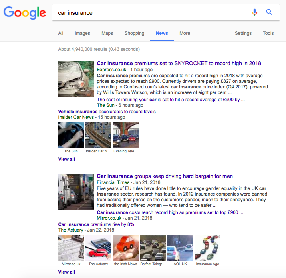Click the Insider Car News motorway thumbnail
This screenshot has width=286, height=278.
pos(98,135)
